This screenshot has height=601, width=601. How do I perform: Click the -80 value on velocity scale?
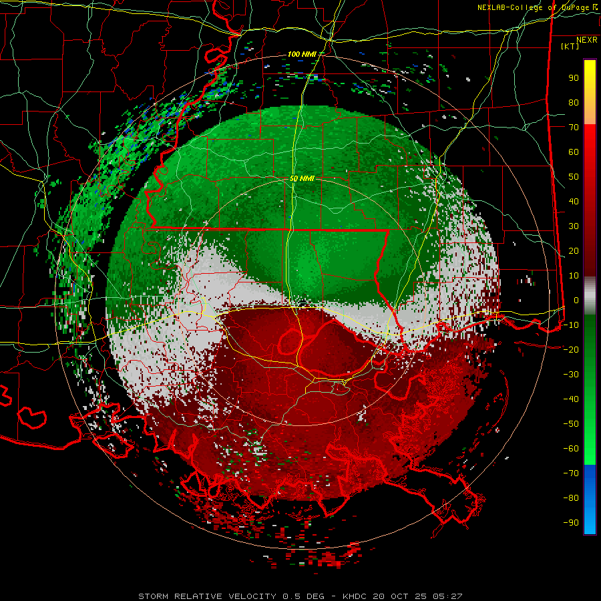point(571,498)
